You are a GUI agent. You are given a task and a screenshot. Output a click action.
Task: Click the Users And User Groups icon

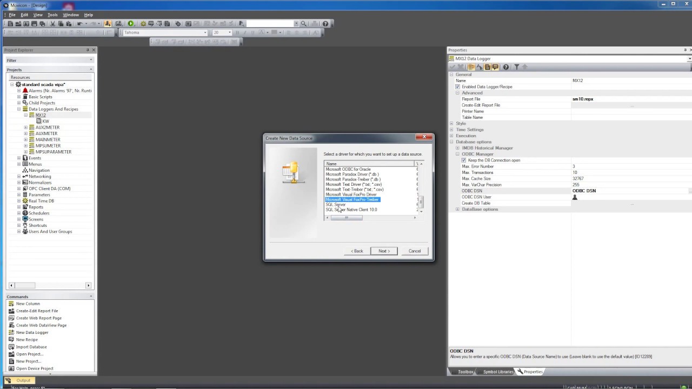tap(25, 231)
